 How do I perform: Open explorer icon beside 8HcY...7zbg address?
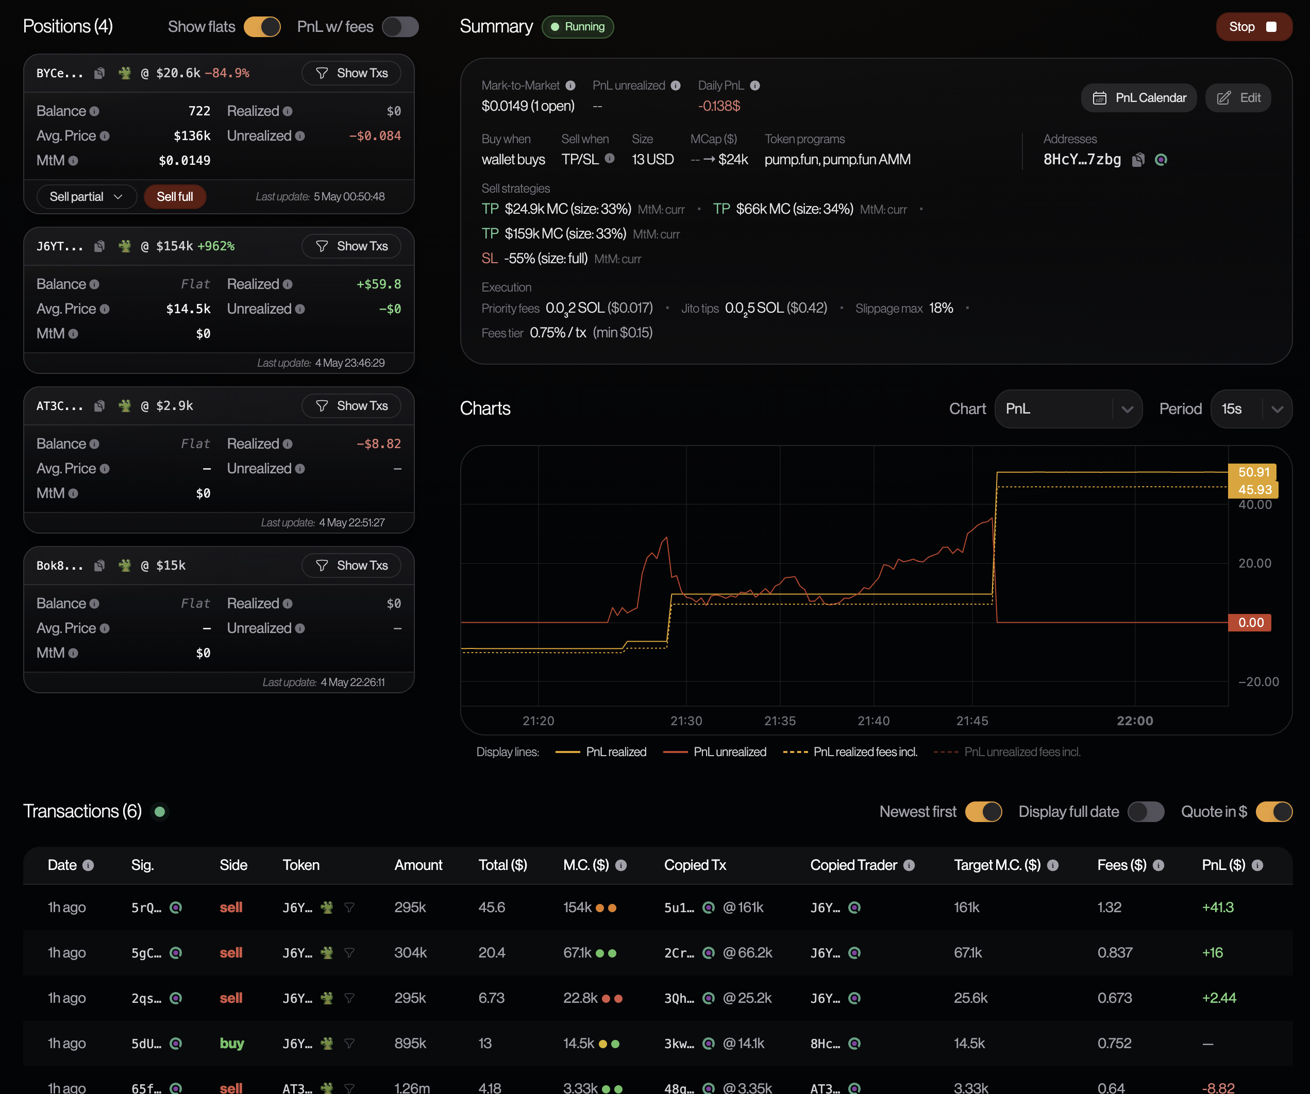click(x=1161, y=160)
